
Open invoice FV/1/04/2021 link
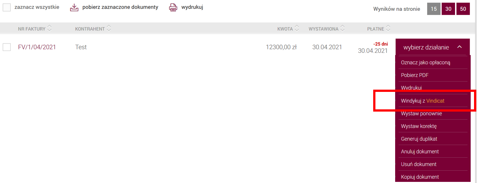(x=37, y=47)
